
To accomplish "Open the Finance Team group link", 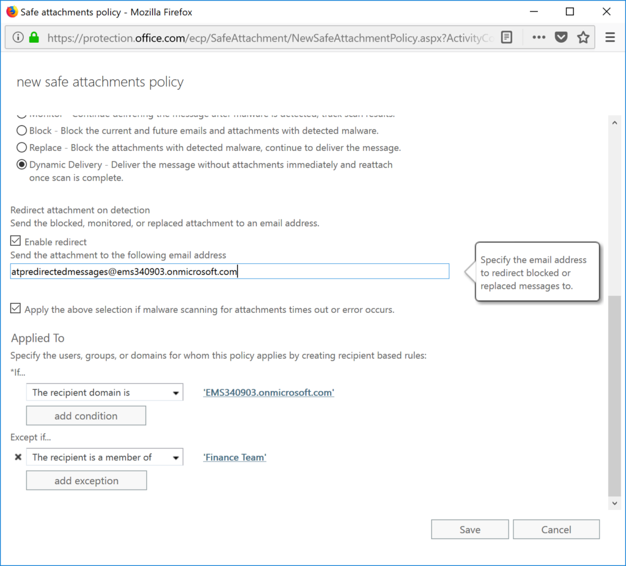I will coord(234,457).
